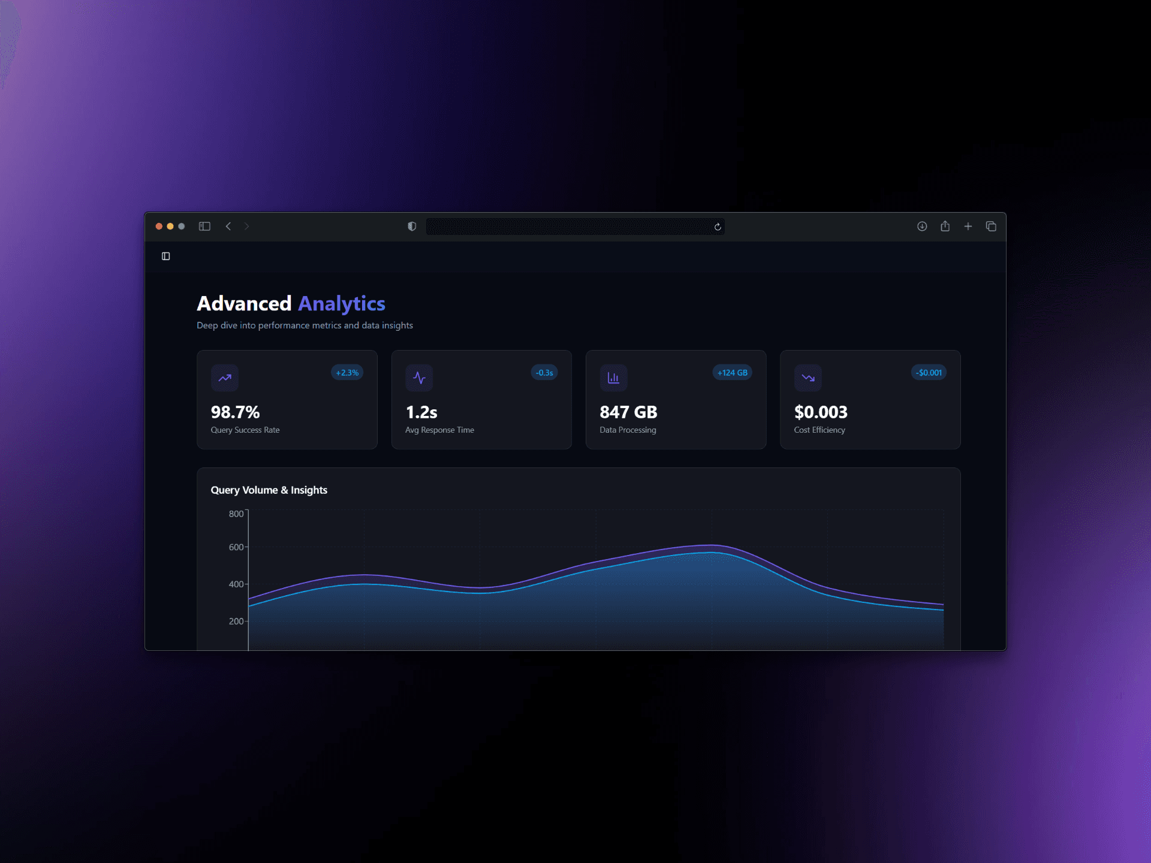The width and height of the screenshot is (1151, 863).
Task: Toggle the app sidebar collapse icon
Action: [166, 256]
